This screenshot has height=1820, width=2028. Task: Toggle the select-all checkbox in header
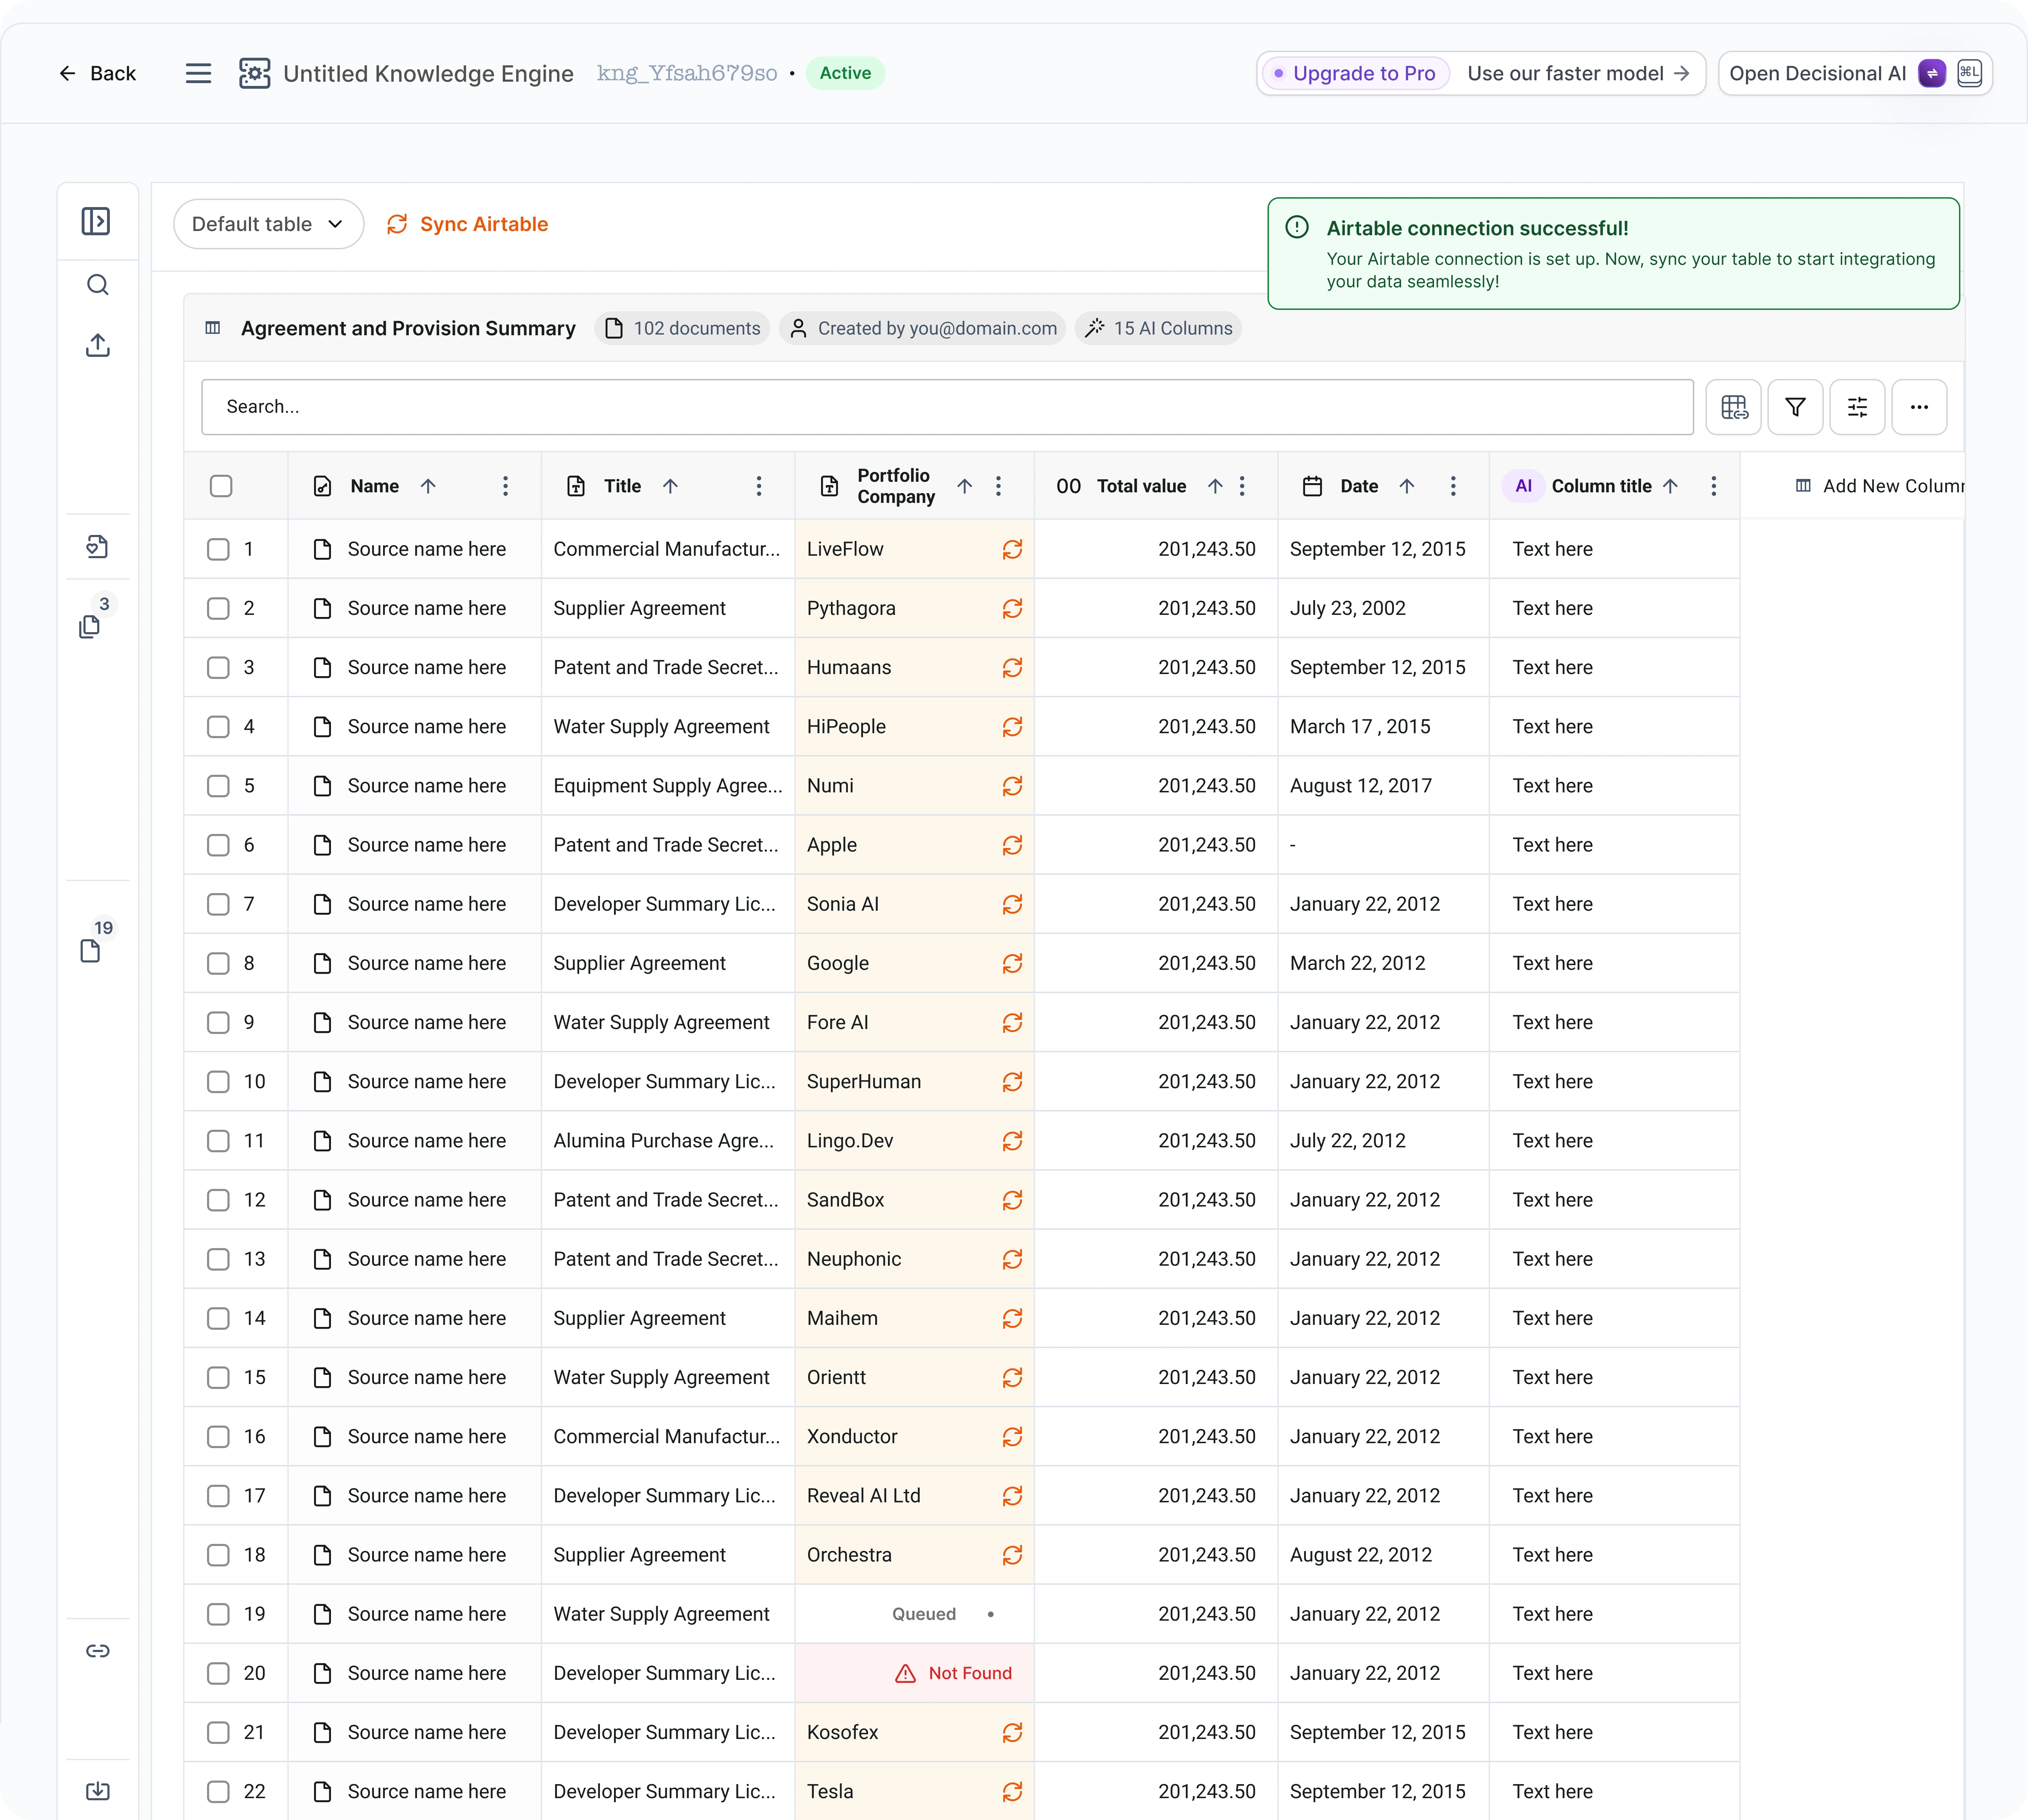tap(221, 486)
